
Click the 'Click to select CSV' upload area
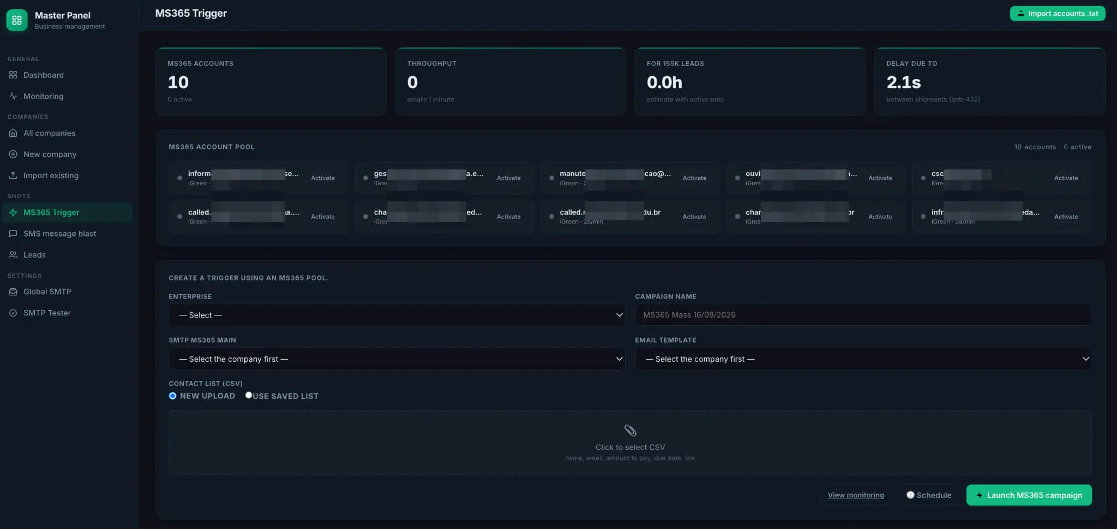pyautogui.click(x=630, y=442)
